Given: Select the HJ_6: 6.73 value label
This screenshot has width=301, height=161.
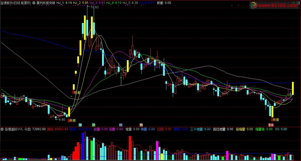Looking at the screenshot, I should point(147,3).
